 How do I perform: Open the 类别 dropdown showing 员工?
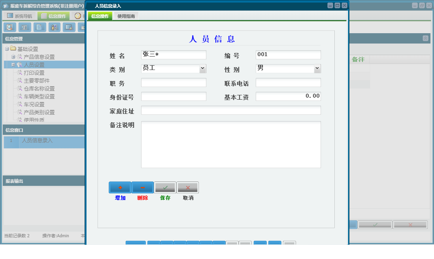203,68
